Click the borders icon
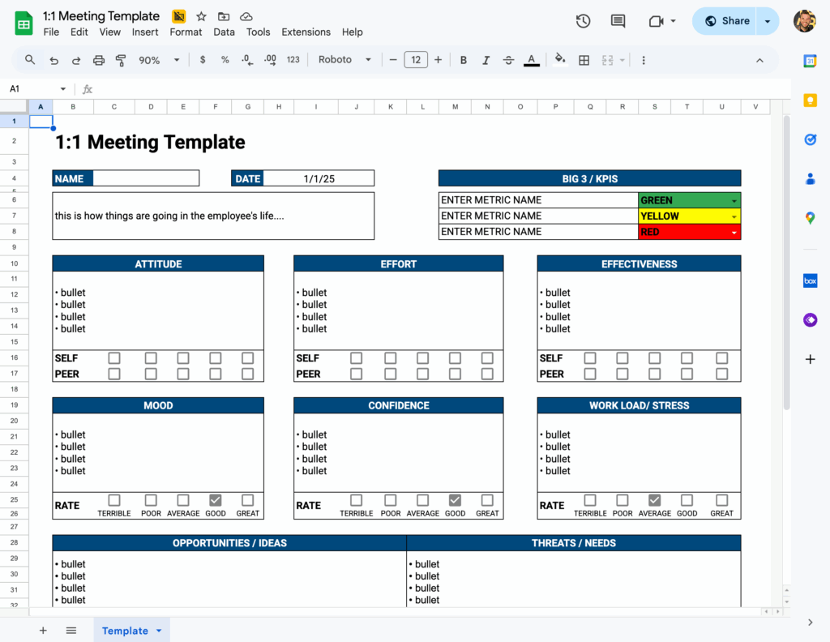Screen dimensions: 830x642 point(584,60)
